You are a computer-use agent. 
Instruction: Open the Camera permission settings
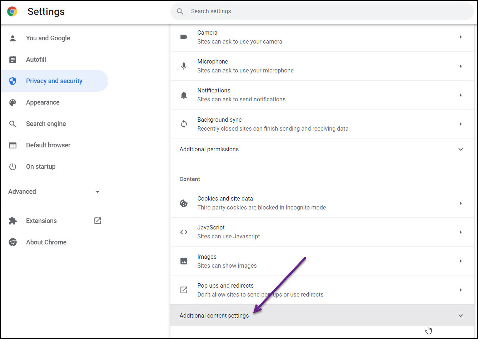(322, 37)
